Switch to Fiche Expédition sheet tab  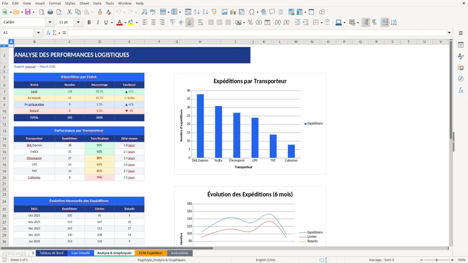point(151,253)
